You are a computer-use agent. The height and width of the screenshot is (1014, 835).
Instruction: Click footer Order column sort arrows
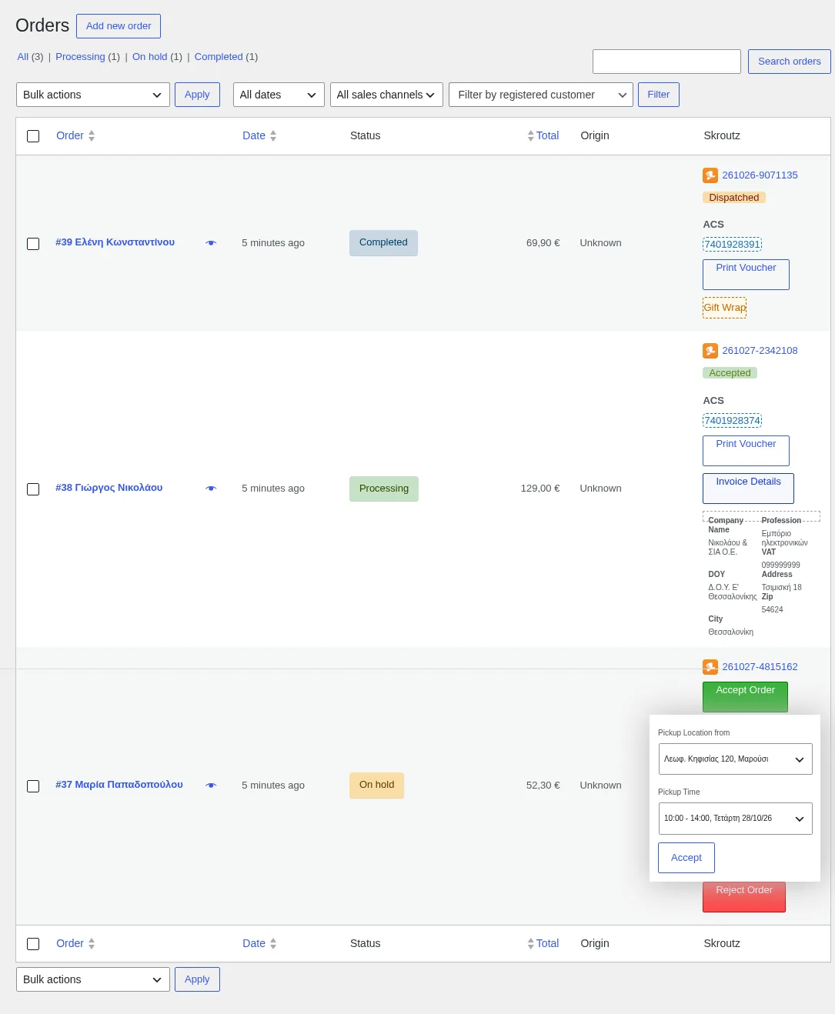click(92, 944)
